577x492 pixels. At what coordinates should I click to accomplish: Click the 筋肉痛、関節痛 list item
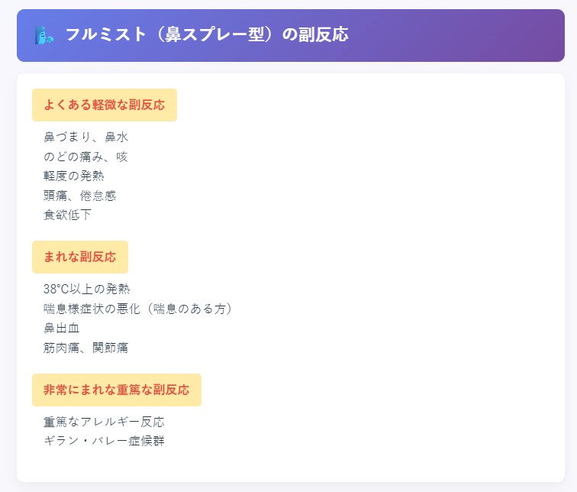coord(85,348)
